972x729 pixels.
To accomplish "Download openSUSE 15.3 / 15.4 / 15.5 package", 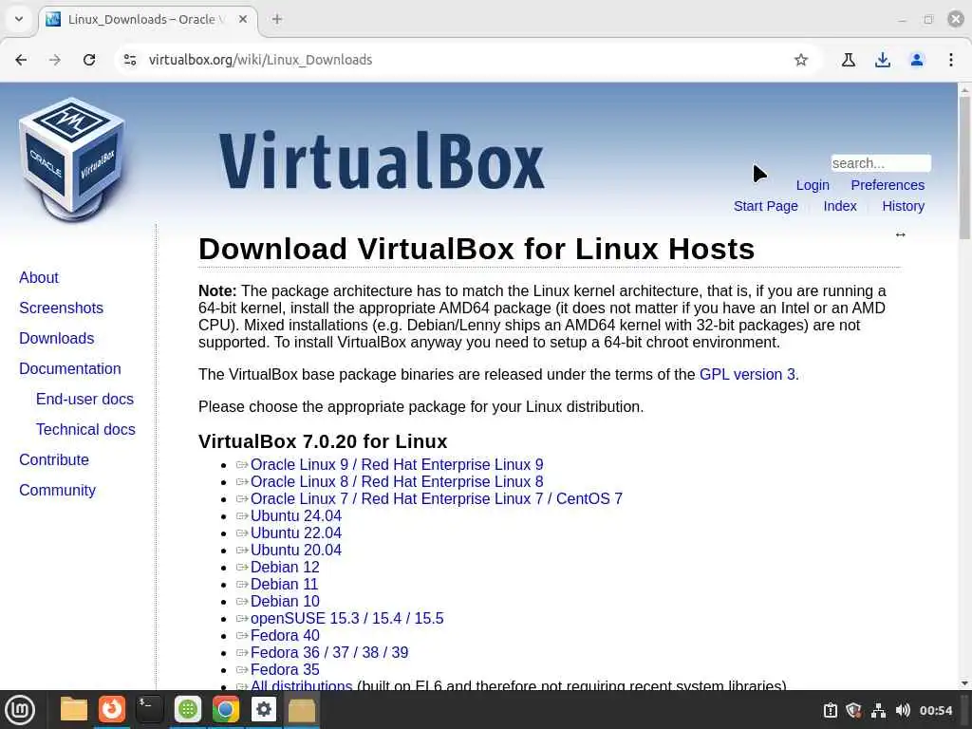I will [346, 619].
